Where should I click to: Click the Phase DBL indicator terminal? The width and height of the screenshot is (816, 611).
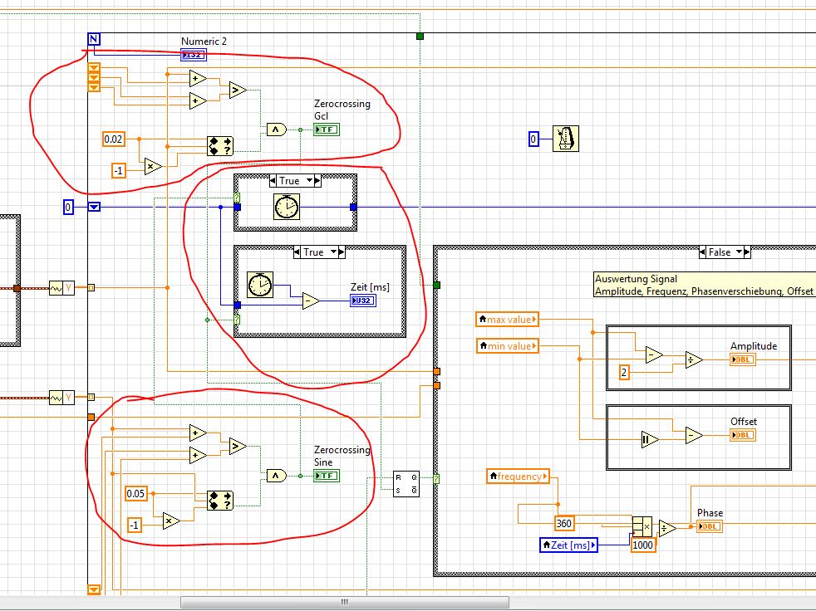click(710, 526)
